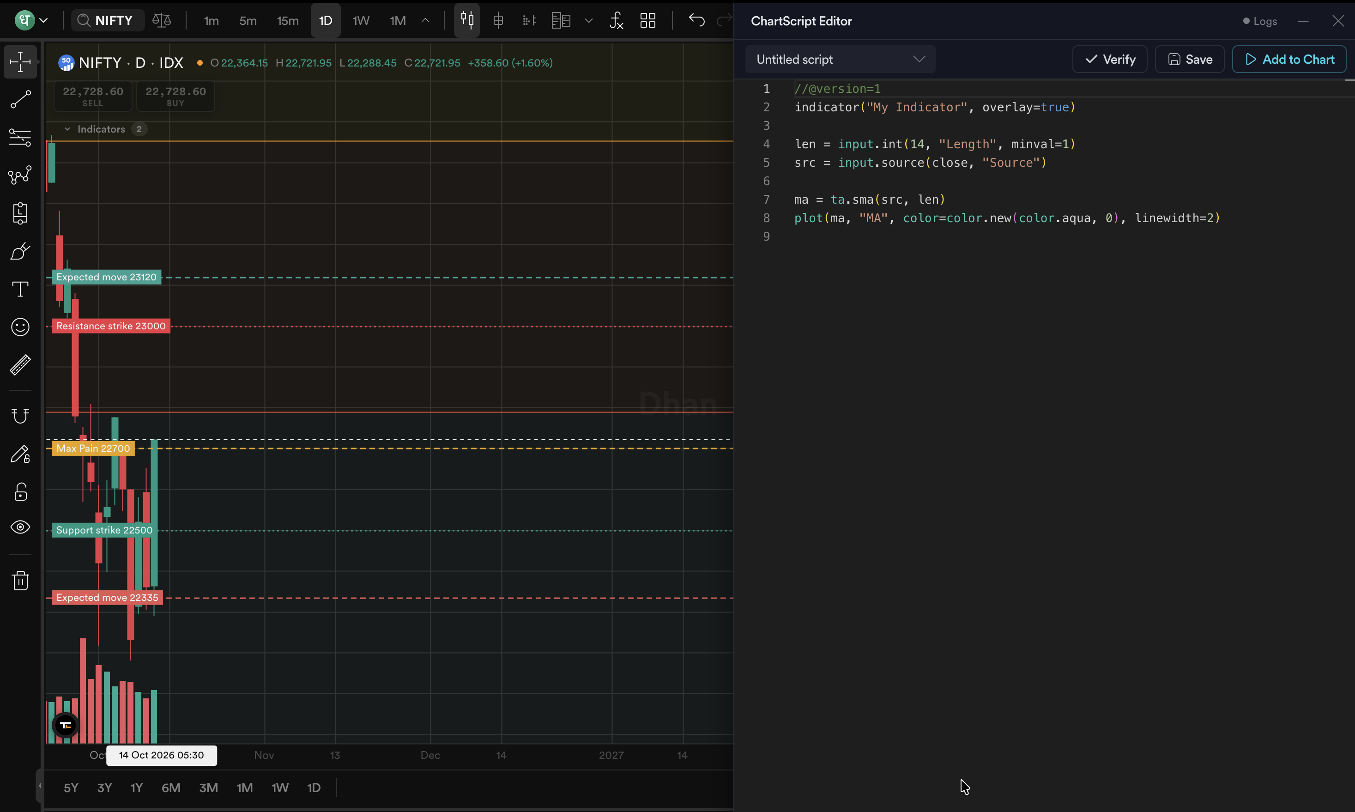
Task: Toggle lock all drawing tools
Action: tap(20, 492)
